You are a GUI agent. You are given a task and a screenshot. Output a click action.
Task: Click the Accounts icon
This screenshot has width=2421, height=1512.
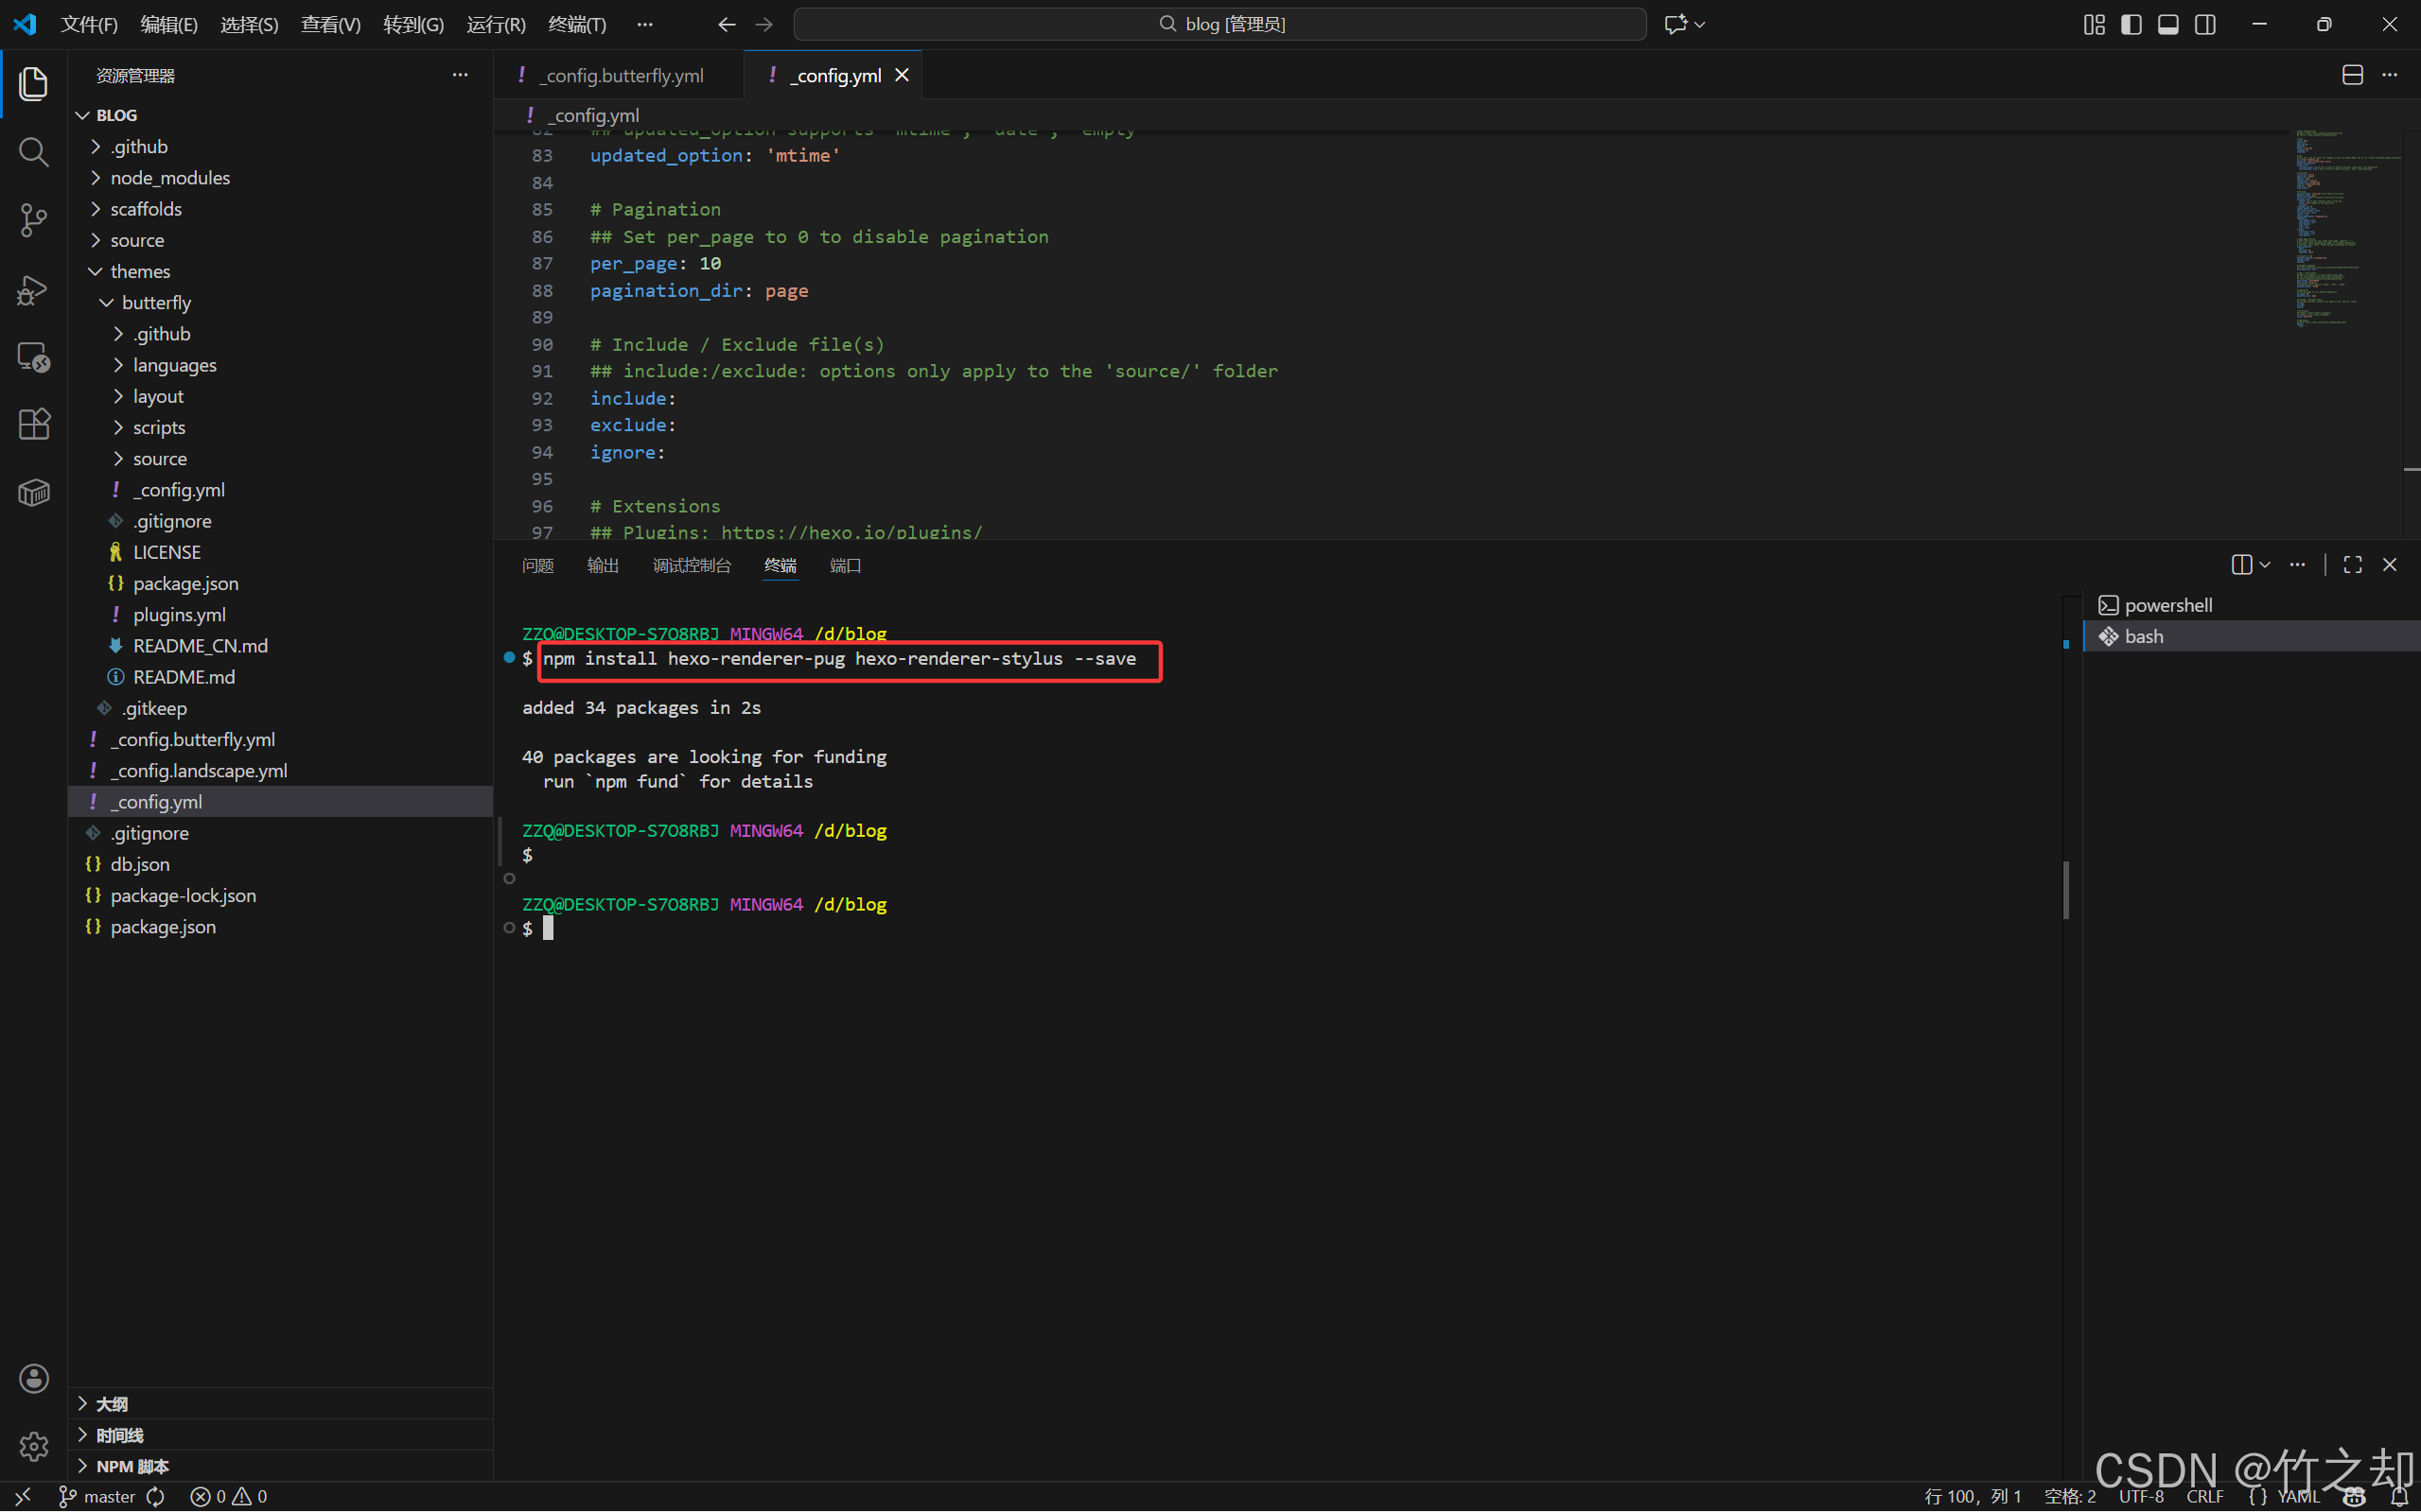click(33, 1378)
